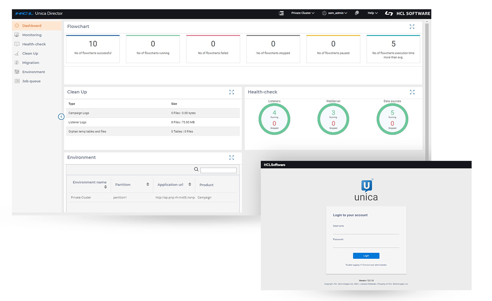Click the list icon in top header

click(x=281, y=13)
